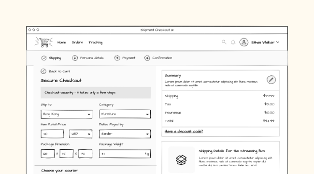The height and width of the screenshot is (174, 314).
Task: Click the Duties Payed by label
Action: tap(111, 125)
